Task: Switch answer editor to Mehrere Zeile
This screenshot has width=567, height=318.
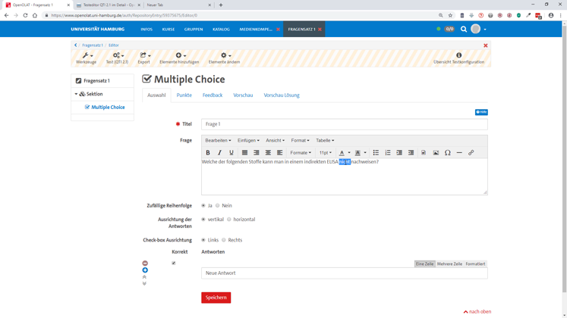Action: point(449,264)
